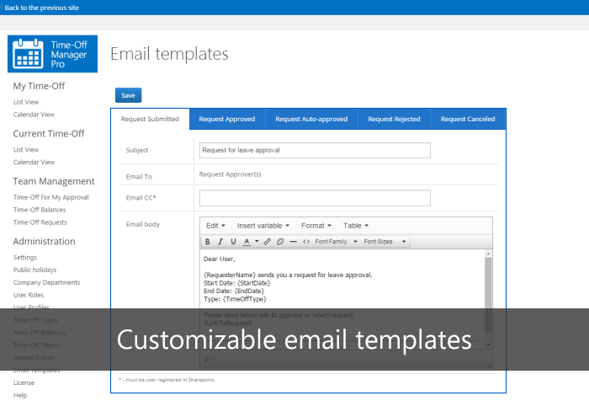Toggle bold formatting in email body editor
589x401 pixels.
(207, 242)
